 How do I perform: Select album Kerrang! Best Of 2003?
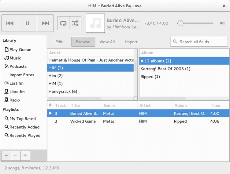184,69
